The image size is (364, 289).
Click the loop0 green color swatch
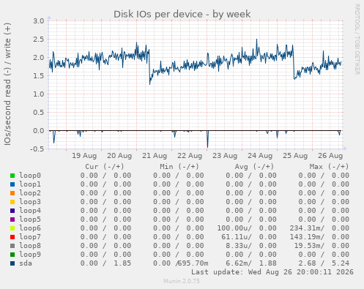click(12, 176)
